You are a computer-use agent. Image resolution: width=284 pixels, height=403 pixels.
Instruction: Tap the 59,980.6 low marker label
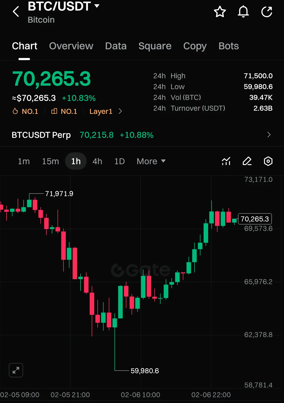[x=145, y=371]
